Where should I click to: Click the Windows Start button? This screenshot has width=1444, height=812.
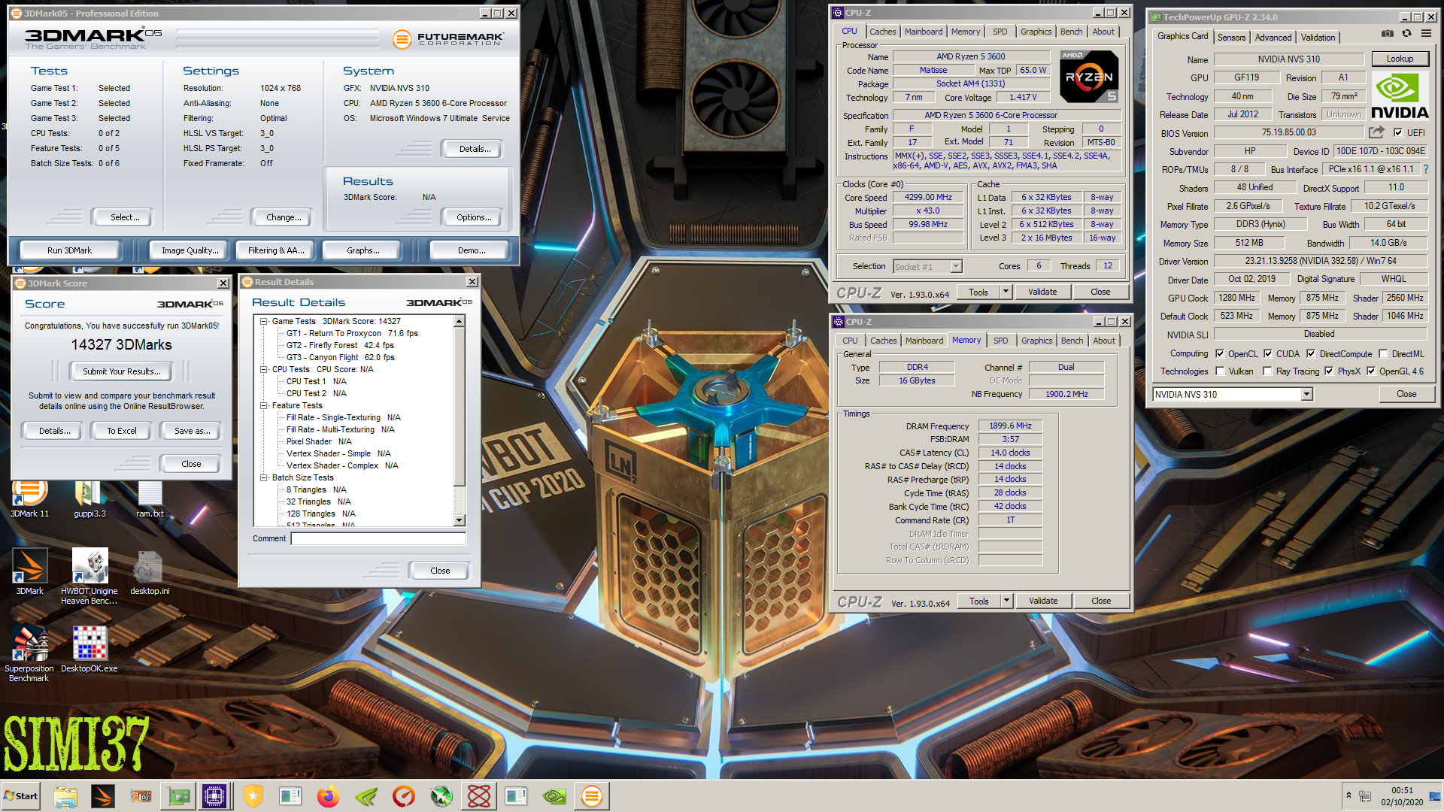(x=21, y=796)
